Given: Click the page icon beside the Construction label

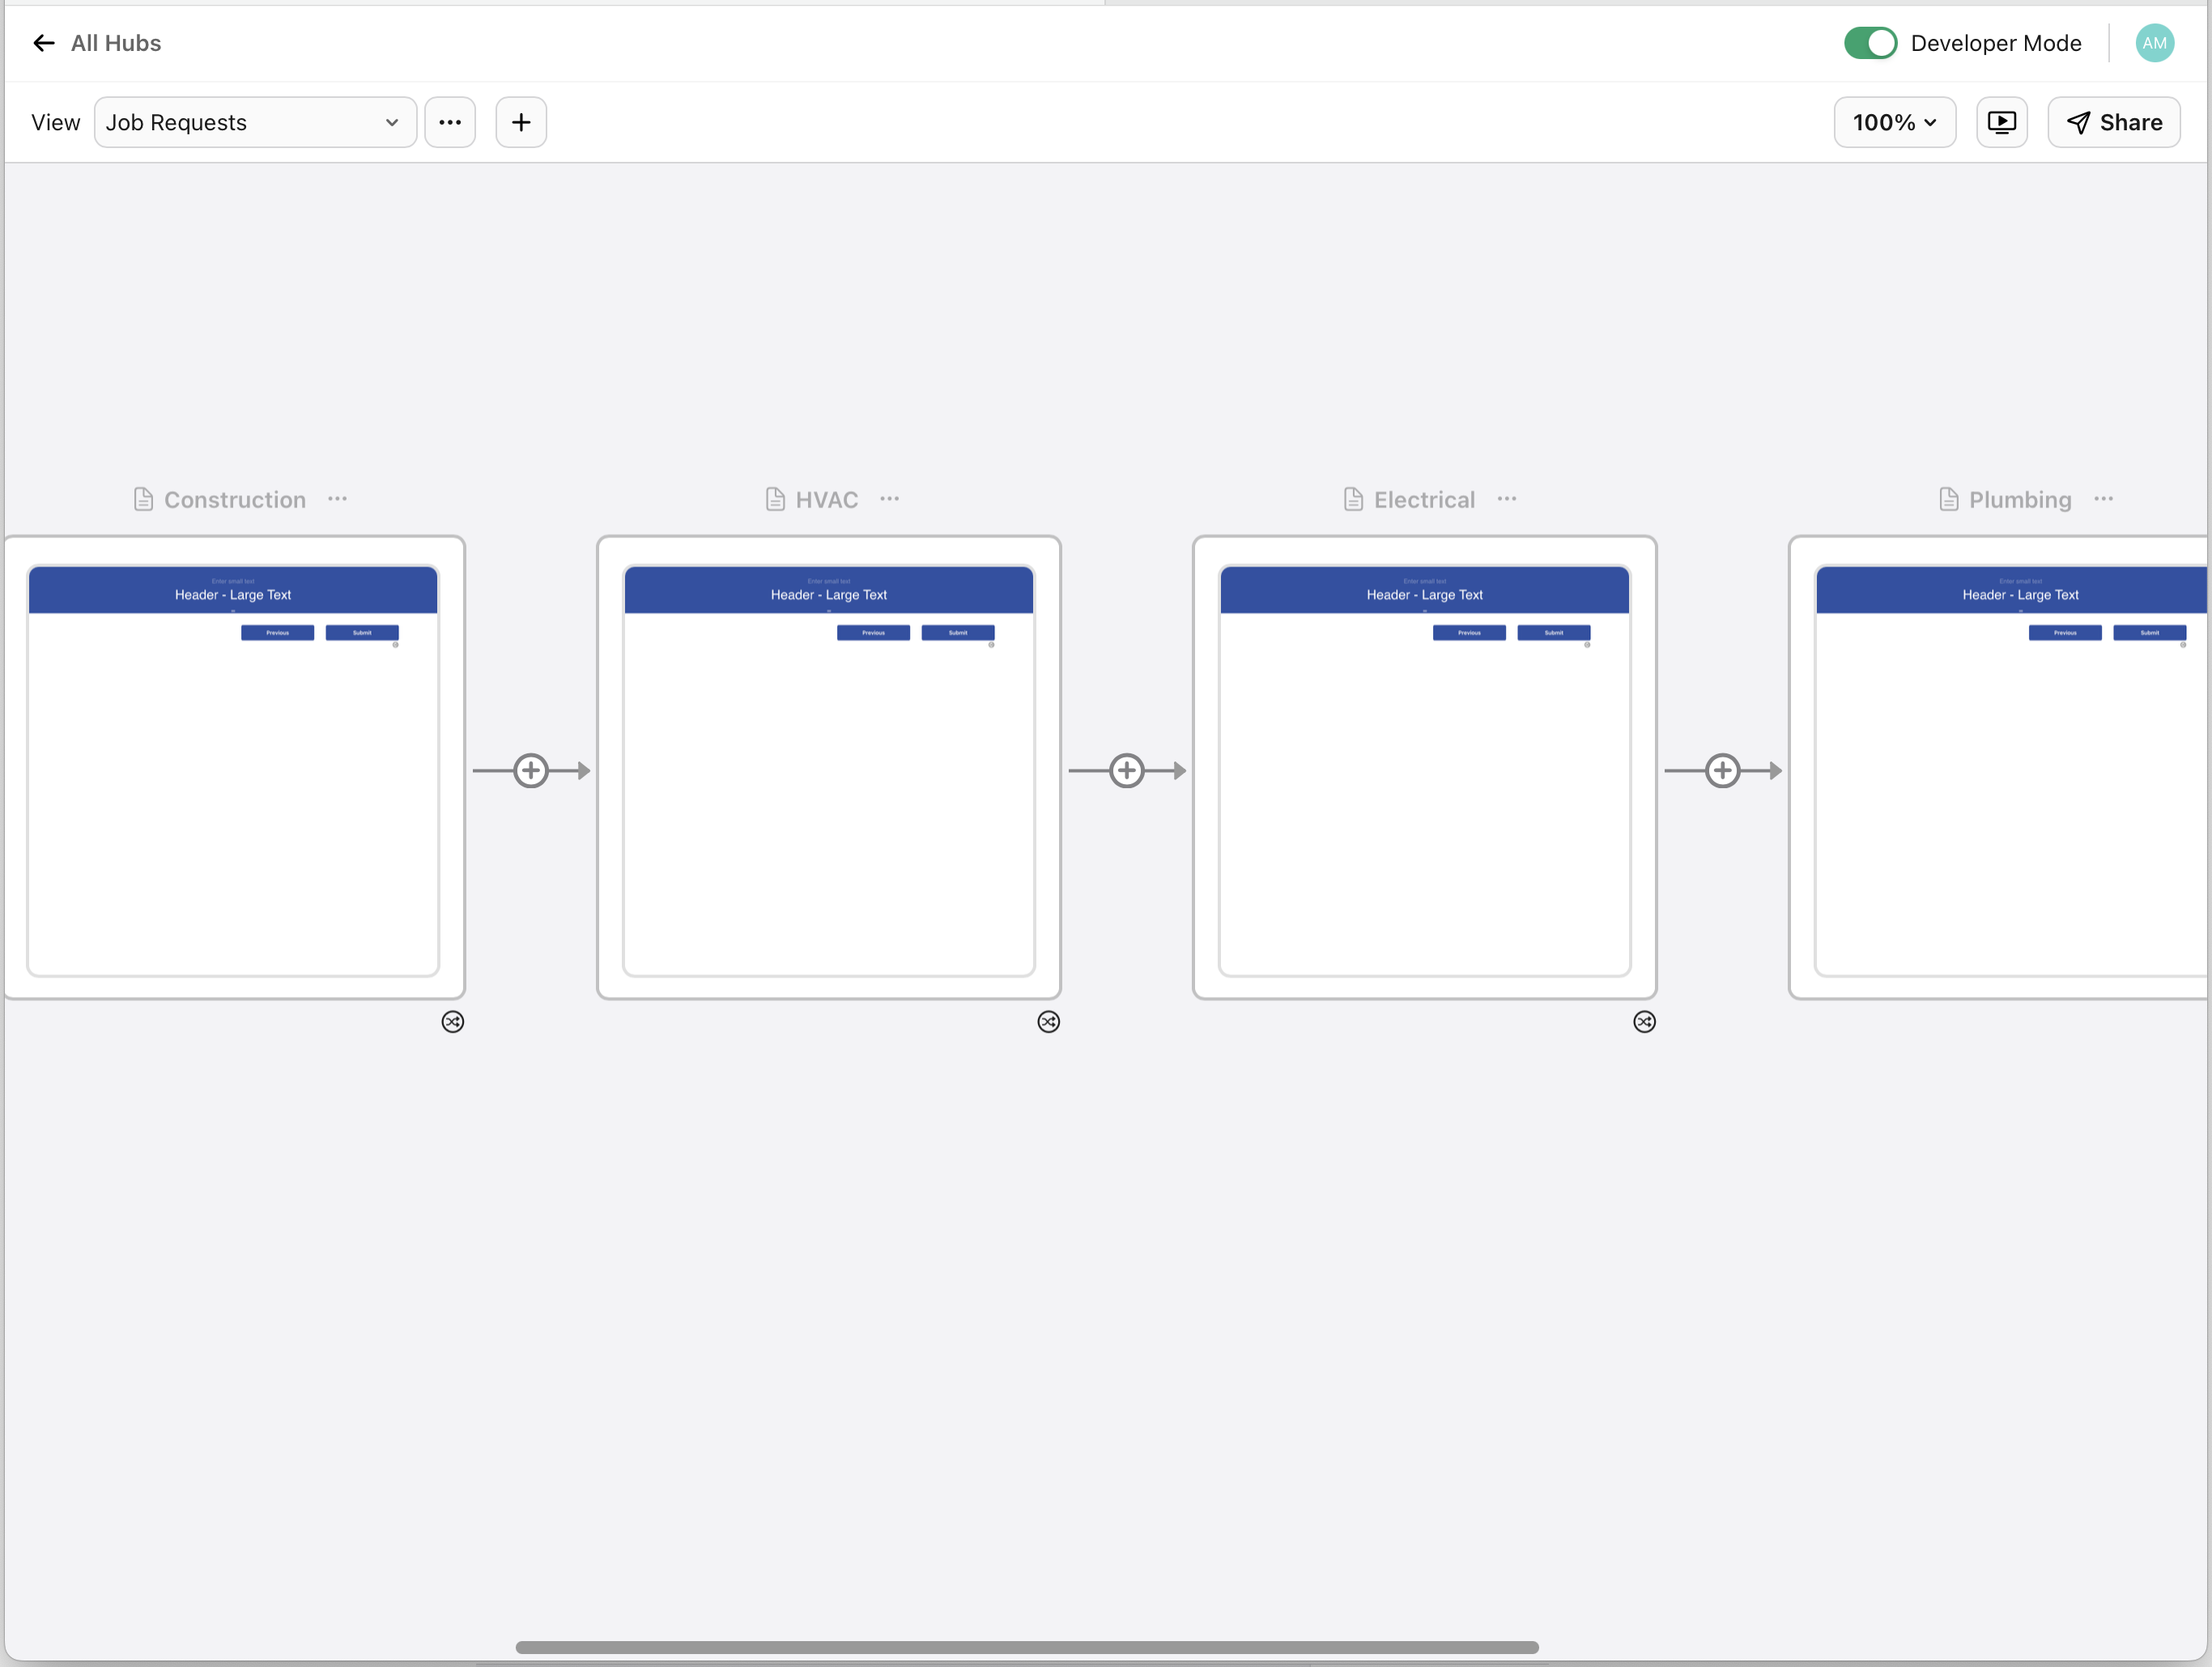Looking at the screenshot, I should [143, 498].
